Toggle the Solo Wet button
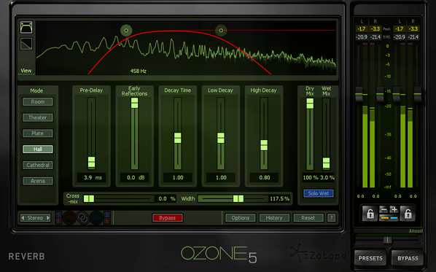436x272 pixels. click(319, 193)
